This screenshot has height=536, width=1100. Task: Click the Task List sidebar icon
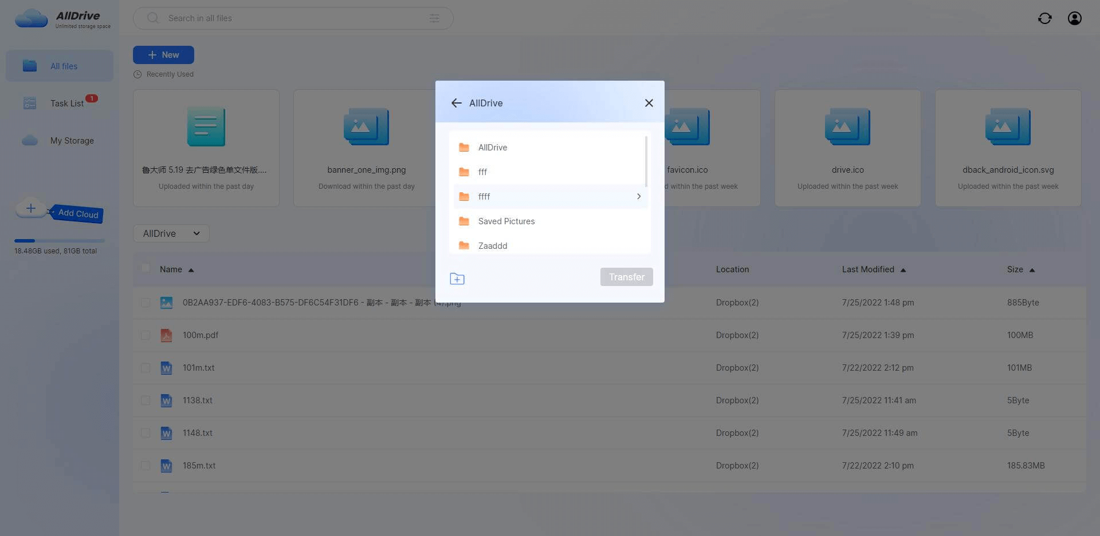tap(30, 103)
